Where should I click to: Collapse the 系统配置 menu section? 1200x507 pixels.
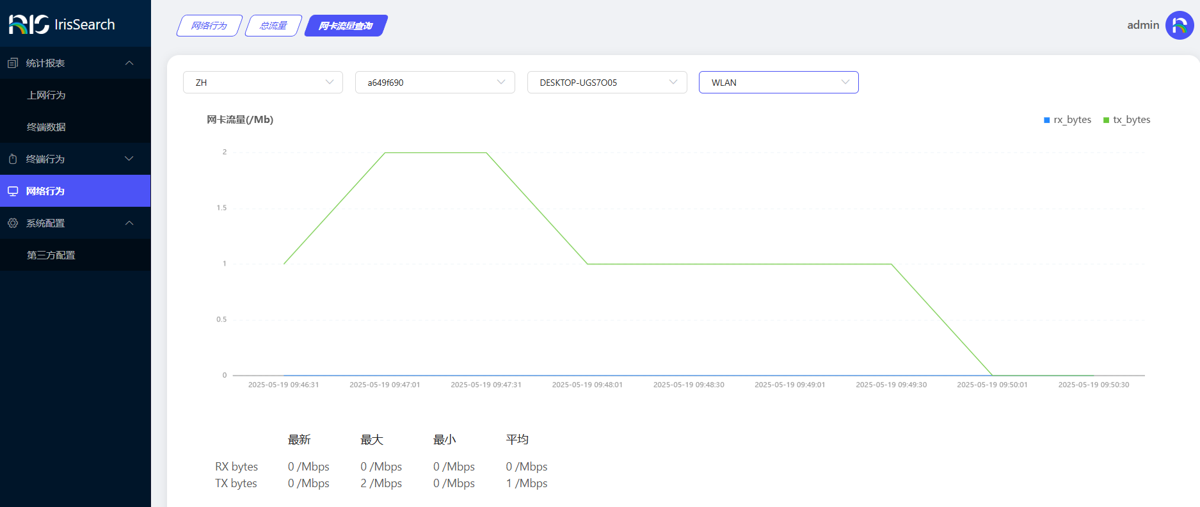[x=129, y=223]
